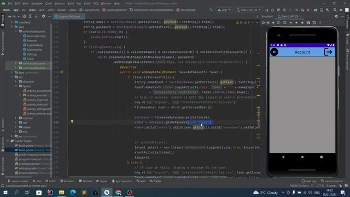Open Google Chrome from taskbar
The width and height of the screenshot is (350, 197).
click(118, 192)
